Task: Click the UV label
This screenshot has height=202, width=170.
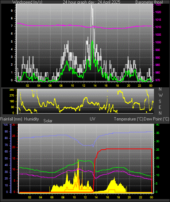Action: 93,119
